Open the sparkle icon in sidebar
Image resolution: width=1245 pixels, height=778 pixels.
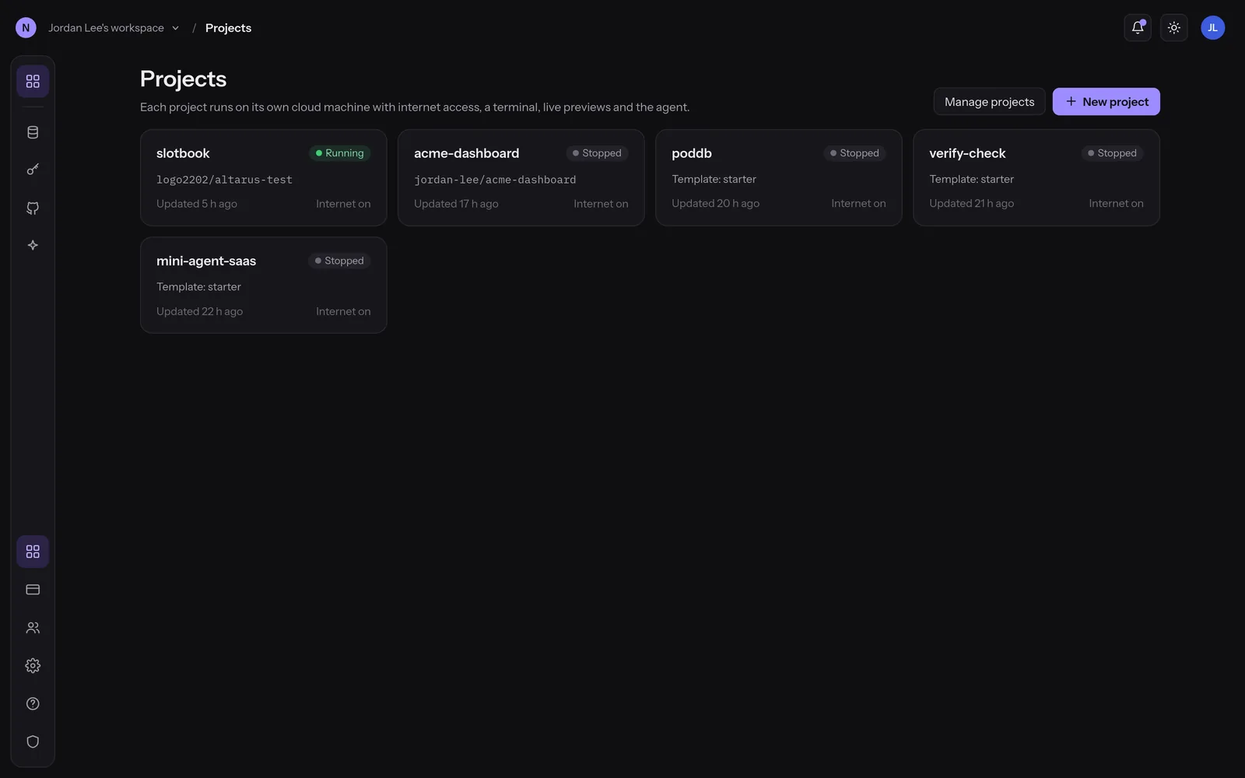coord(33,245)
